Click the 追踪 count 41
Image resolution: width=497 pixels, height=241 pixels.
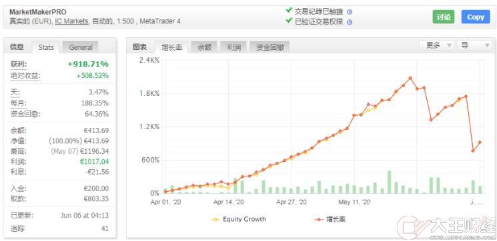click(x=105, y=228)
